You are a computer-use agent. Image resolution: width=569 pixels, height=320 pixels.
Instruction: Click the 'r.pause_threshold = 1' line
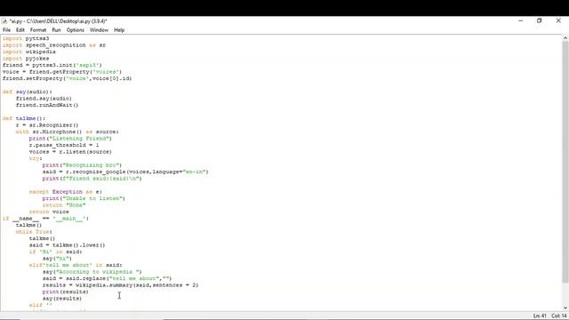(64, 145)
